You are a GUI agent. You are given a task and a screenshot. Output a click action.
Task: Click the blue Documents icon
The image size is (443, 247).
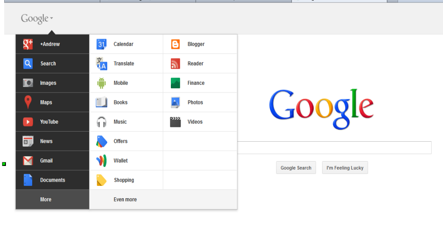click(x=28, y=180)
